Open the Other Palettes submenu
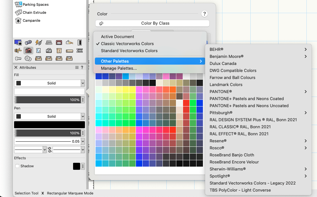Viewport: 317px width, 197px height. (150, 61)
